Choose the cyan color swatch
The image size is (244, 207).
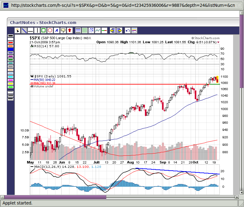[x=11, y=77]
